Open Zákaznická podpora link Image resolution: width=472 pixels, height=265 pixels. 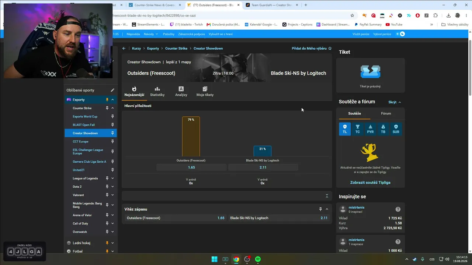click(x=191, y=34)
